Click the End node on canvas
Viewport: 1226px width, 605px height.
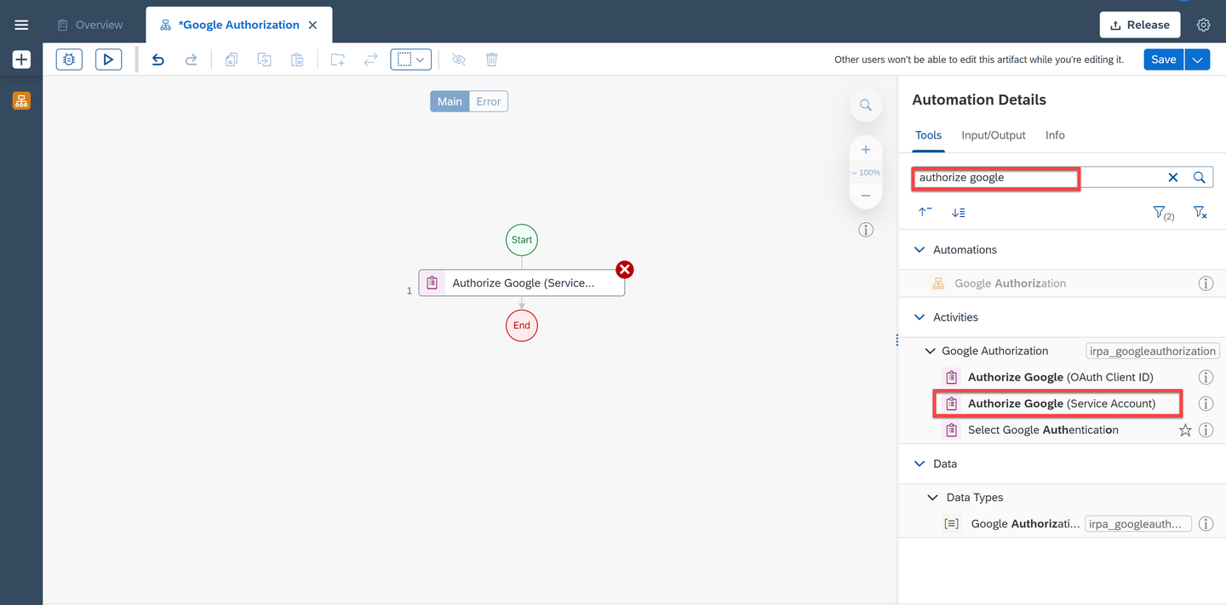tap(522, 325)
